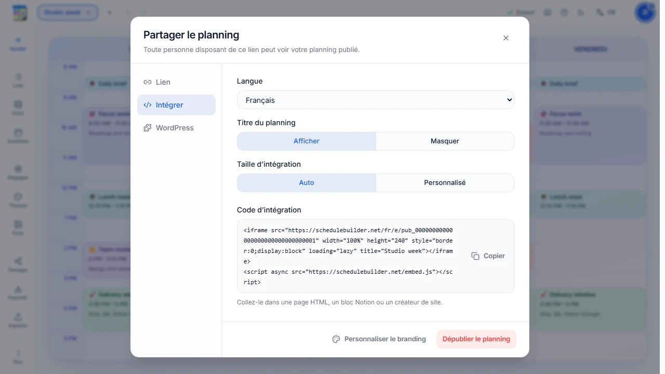Choose Masquer to hide the planning title
The height and width of the screenshot is (374, 665).
pos(445,141)
